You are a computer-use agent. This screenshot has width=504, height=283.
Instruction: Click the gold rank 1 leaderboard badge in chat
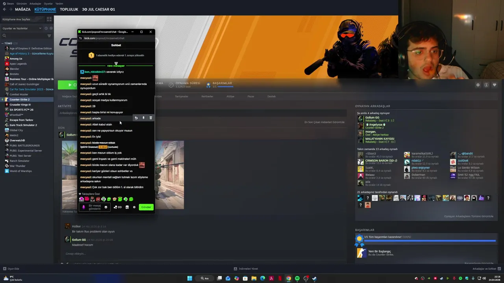91,55
